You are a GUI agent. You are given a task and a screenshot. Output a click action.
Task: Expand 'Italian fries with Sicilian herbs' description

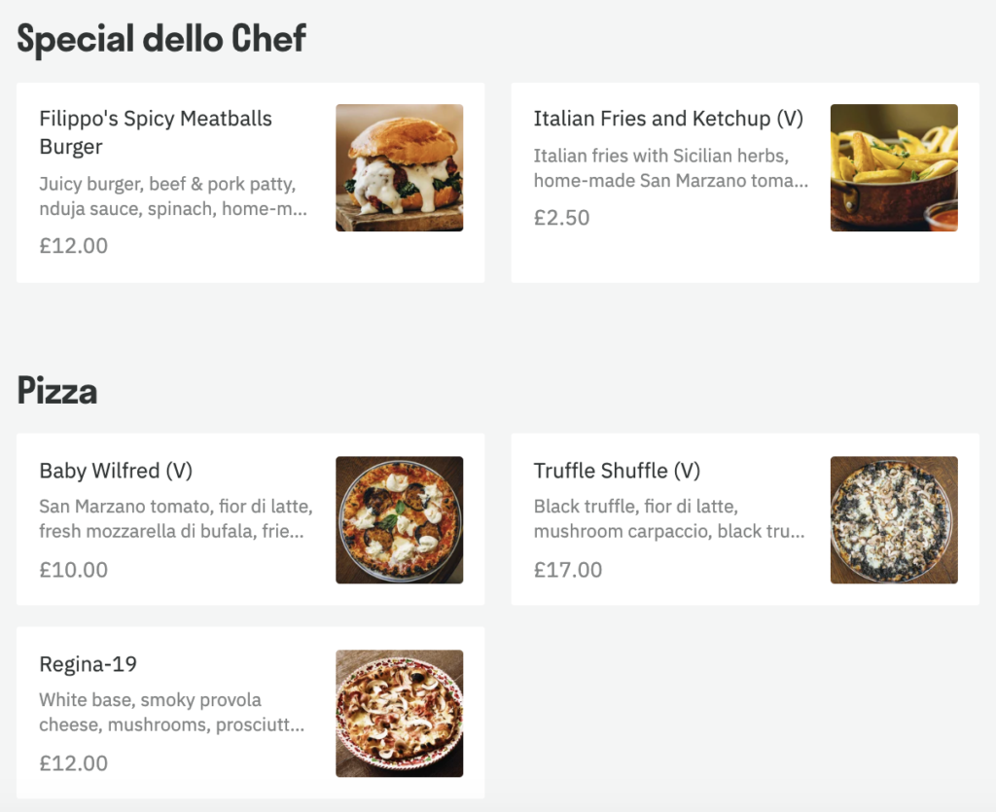pyautogui.click(x=671, y=168)
